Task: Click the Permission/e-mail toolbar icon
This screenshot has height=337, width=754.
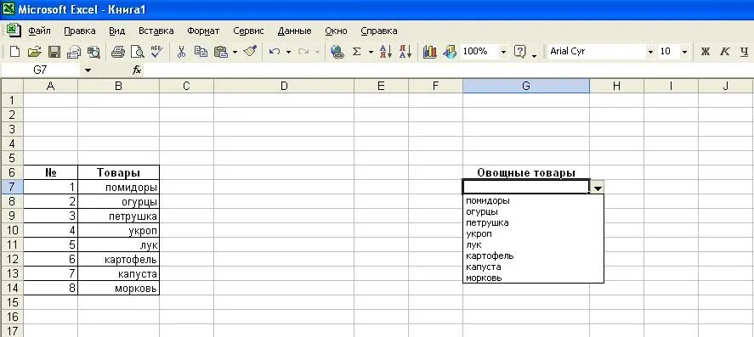Action: [74, 52]
